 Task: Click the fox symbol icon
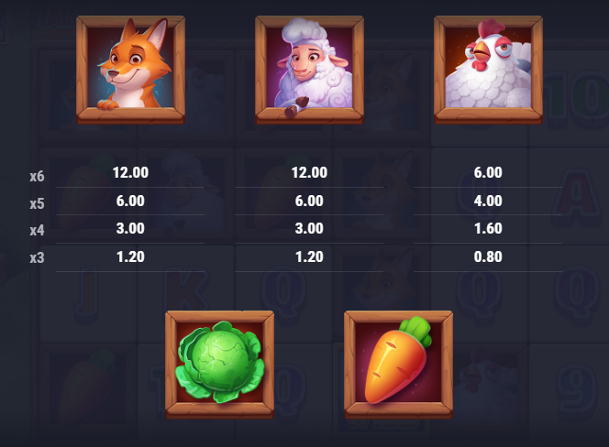point(130,70)
